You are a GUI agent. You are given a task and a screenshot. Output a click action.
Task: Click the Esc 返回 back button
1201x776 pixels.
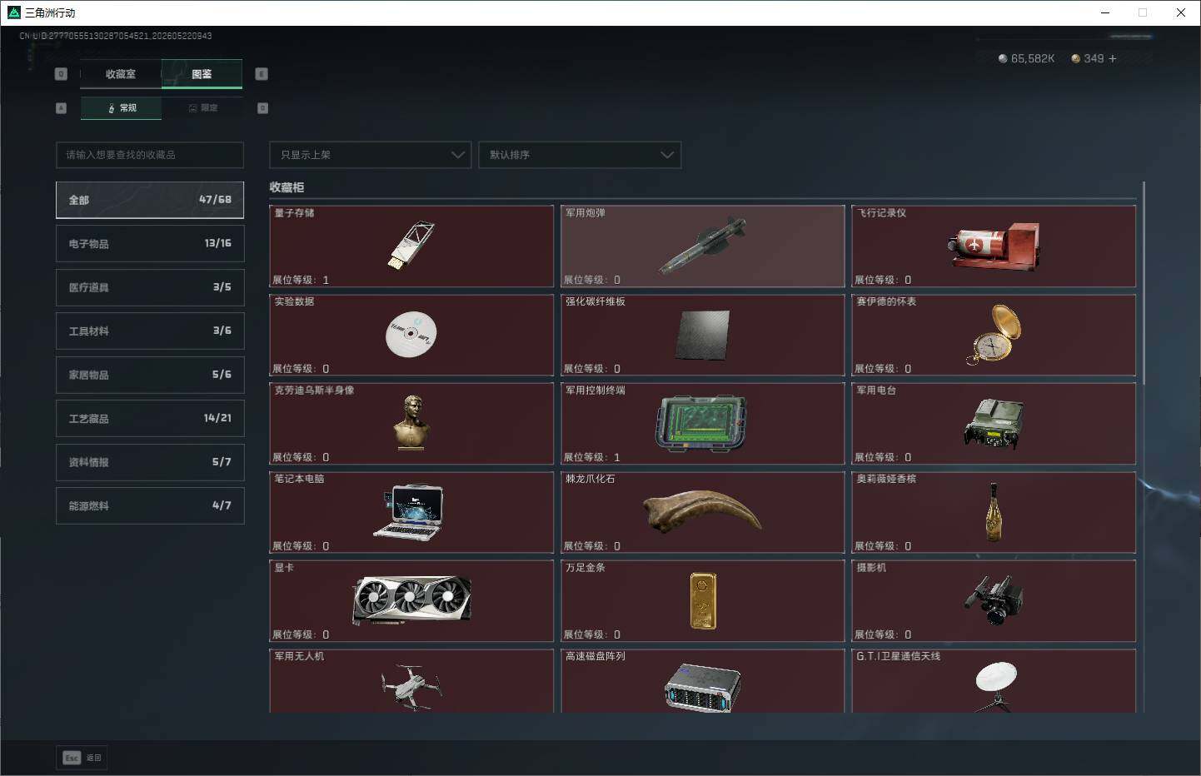[82, 758]
